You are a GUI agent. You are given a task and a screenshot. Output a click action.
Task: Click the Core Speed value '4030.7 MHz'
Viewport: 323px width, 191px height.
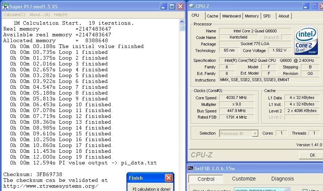click(237, 98)
